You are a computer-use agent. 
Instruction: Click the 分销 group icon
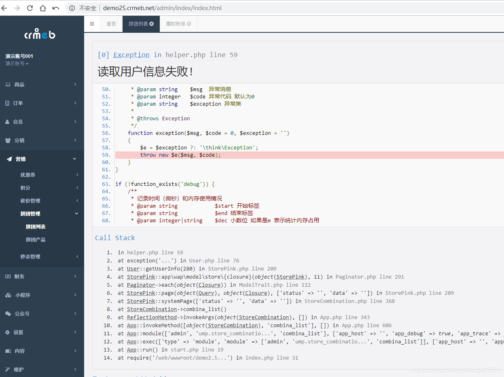(x=8, y=141)
